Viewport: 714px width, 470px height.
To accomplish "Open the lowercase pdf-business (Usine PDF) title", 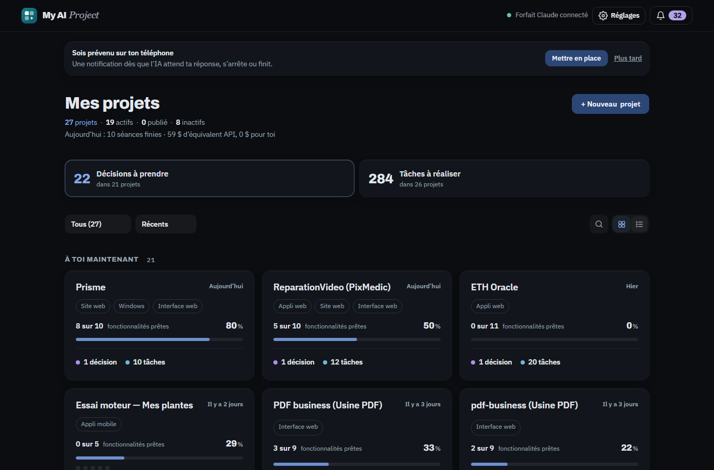I will tap(524, 405).
